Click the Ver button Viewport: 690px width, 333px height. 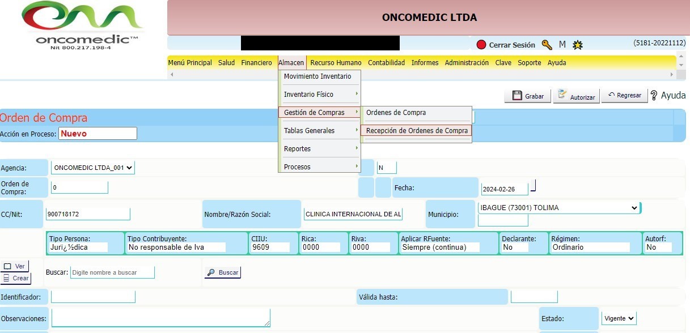15,266
